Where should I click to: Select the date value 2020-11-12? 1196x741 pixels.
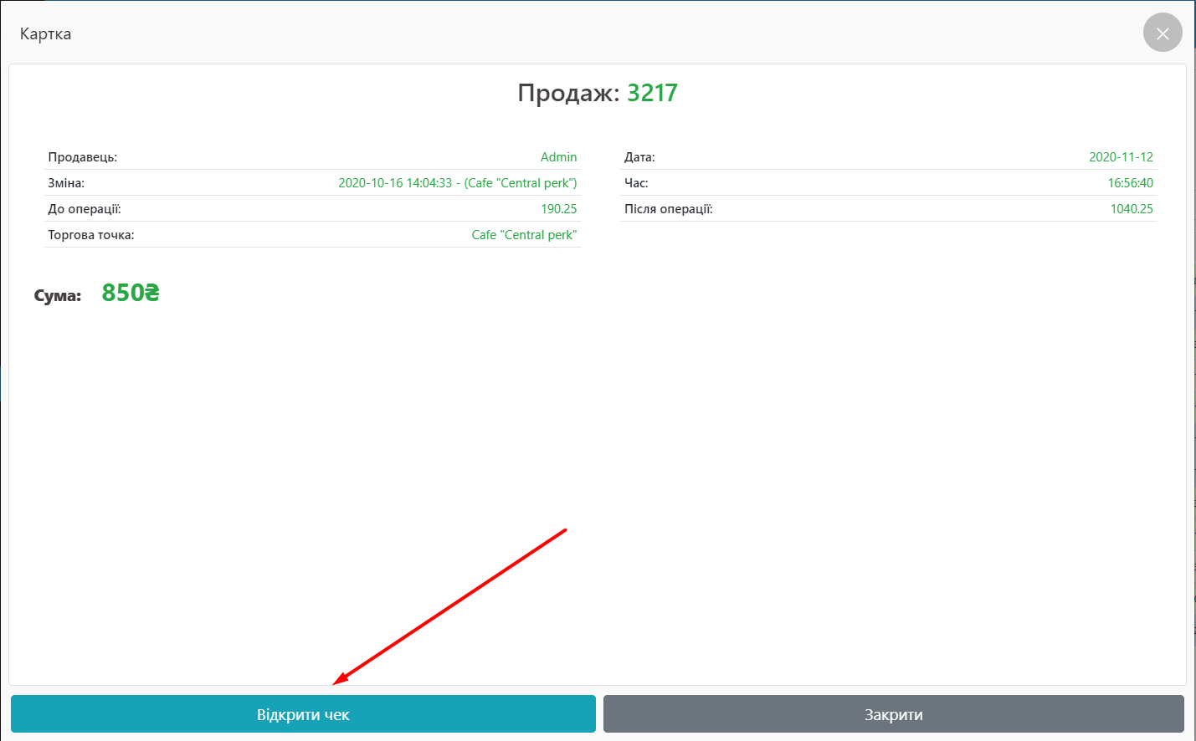1121,157
